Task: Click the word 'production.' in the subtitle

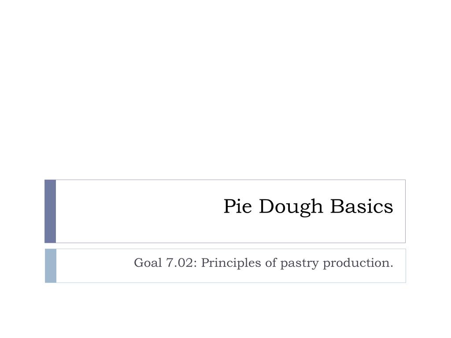Action: [358, 263]
